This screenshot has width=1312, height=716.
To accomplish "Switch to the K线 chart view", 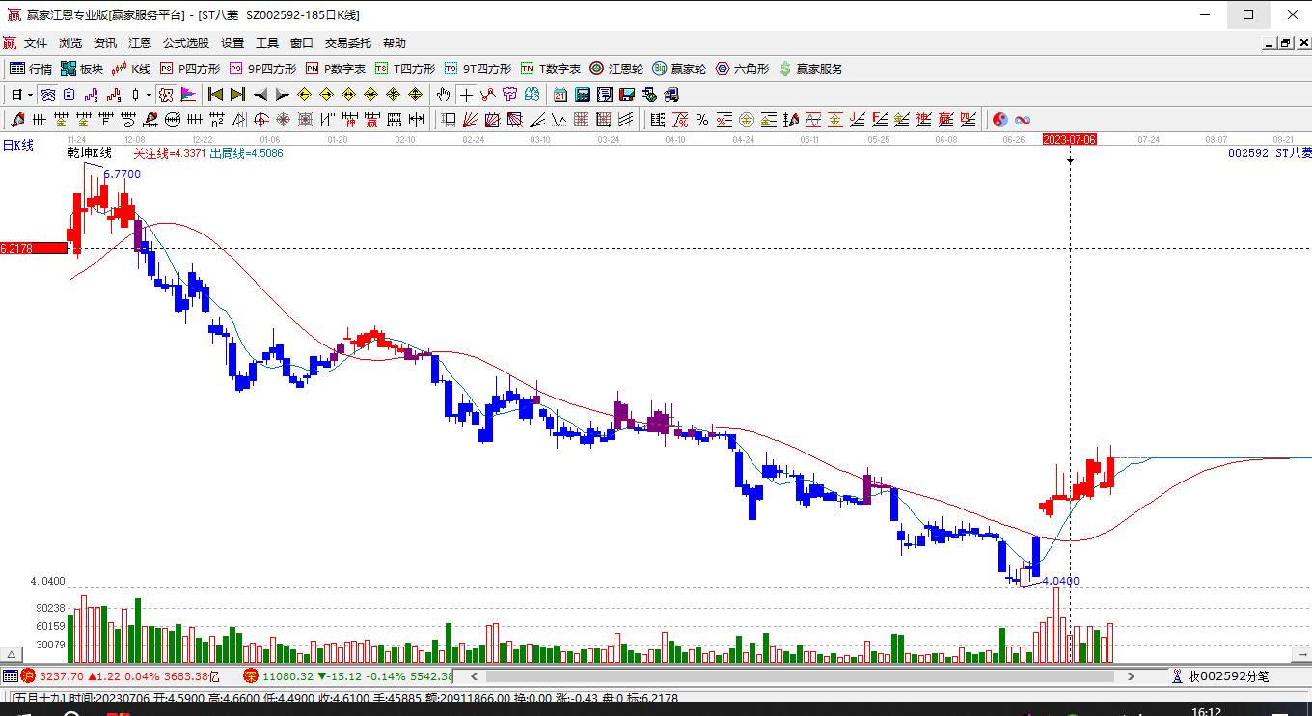I will [x=131, y=69].
